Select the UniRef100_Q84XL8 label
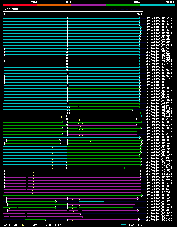The image size is (177, 227). click(159, 189)
